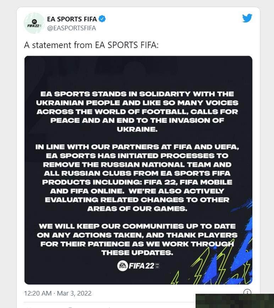This screenshot has height=308, width=274.
Task: Click the tweet info circle icon
Action: click(x=247, y=292)
